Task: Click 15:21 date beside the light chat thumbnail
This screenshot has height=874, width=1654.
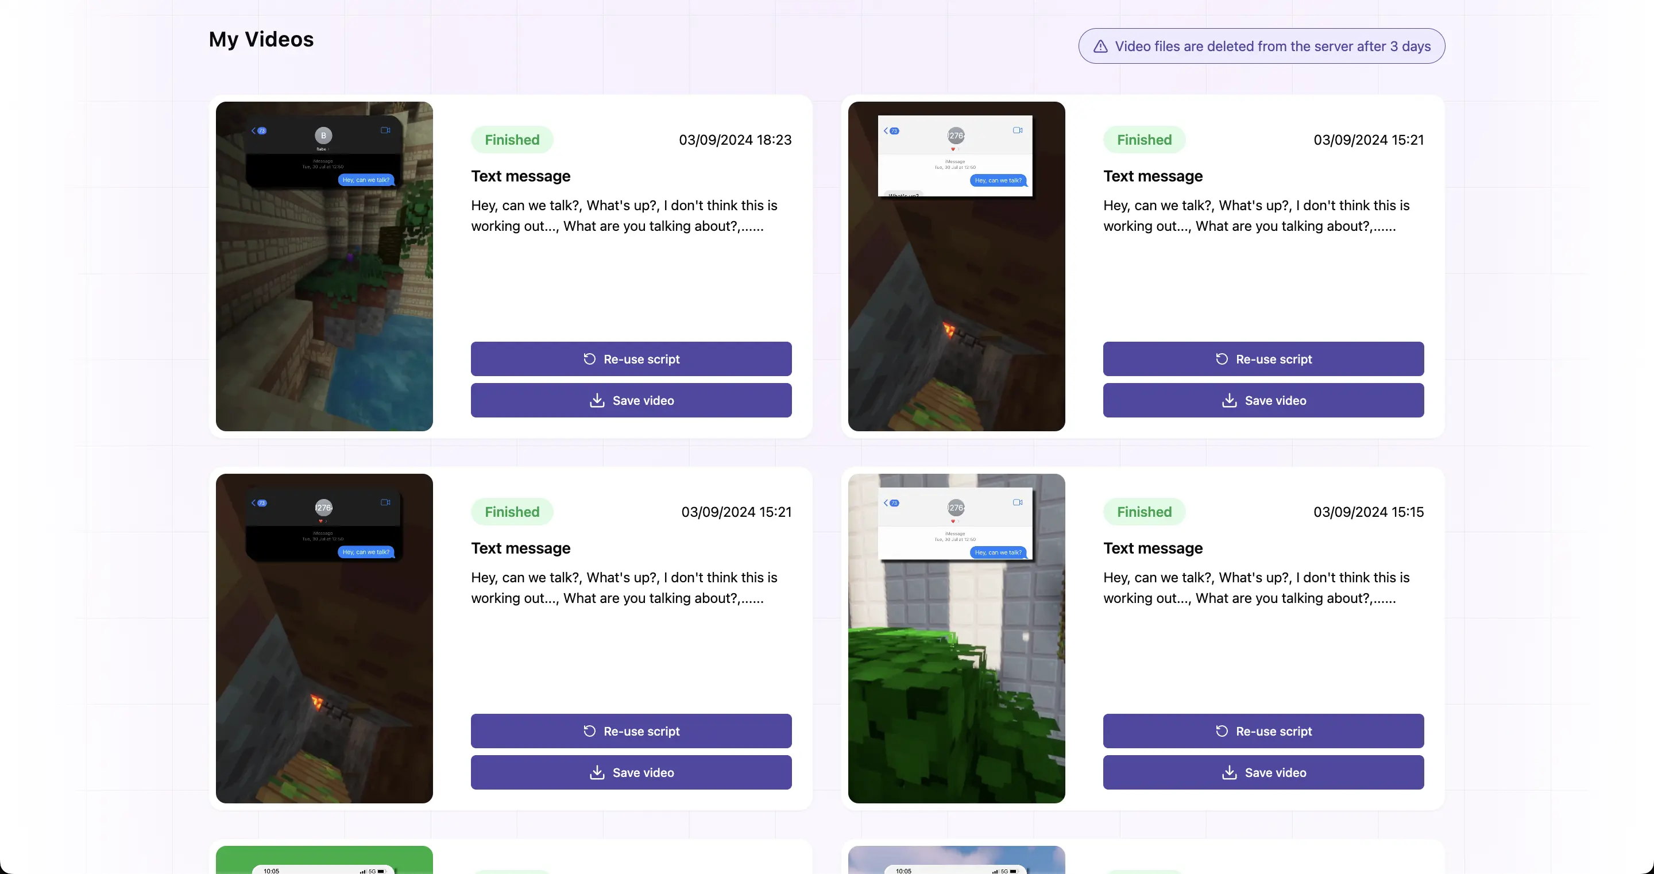Action: click(x=1368, y=140)
